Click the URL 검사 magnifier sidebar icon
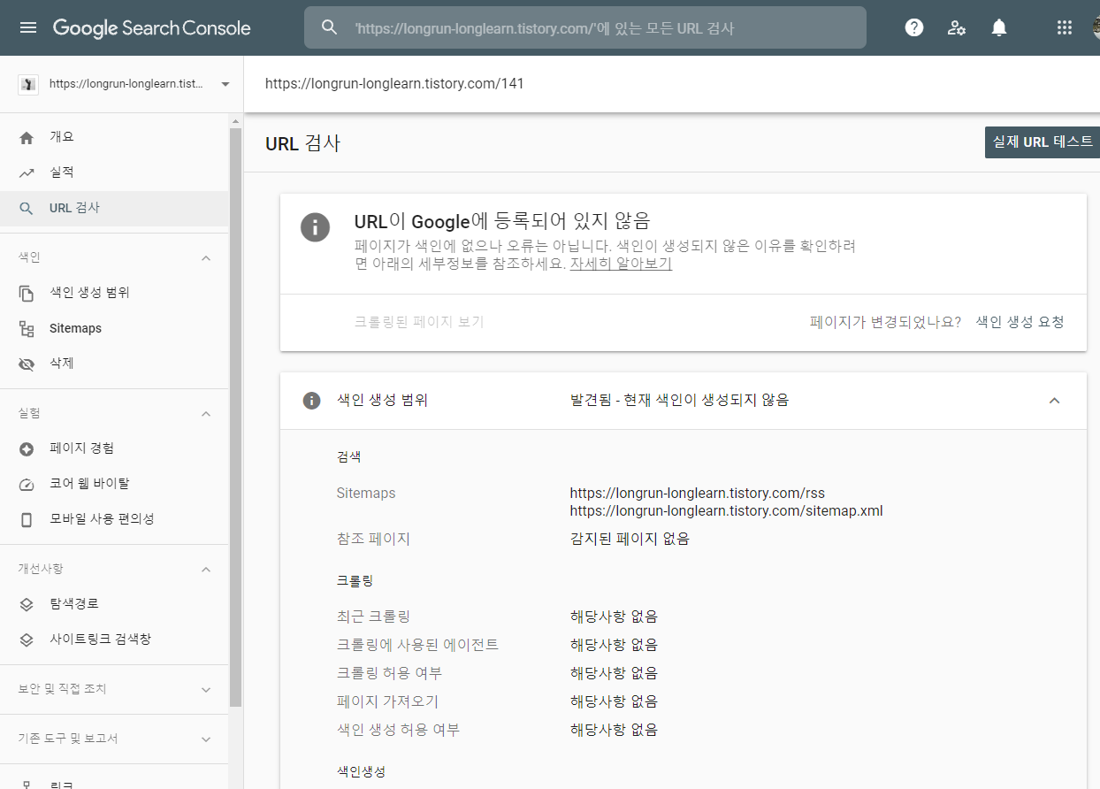The height and width of the screenshot is (789, 1100). (27, 208)
